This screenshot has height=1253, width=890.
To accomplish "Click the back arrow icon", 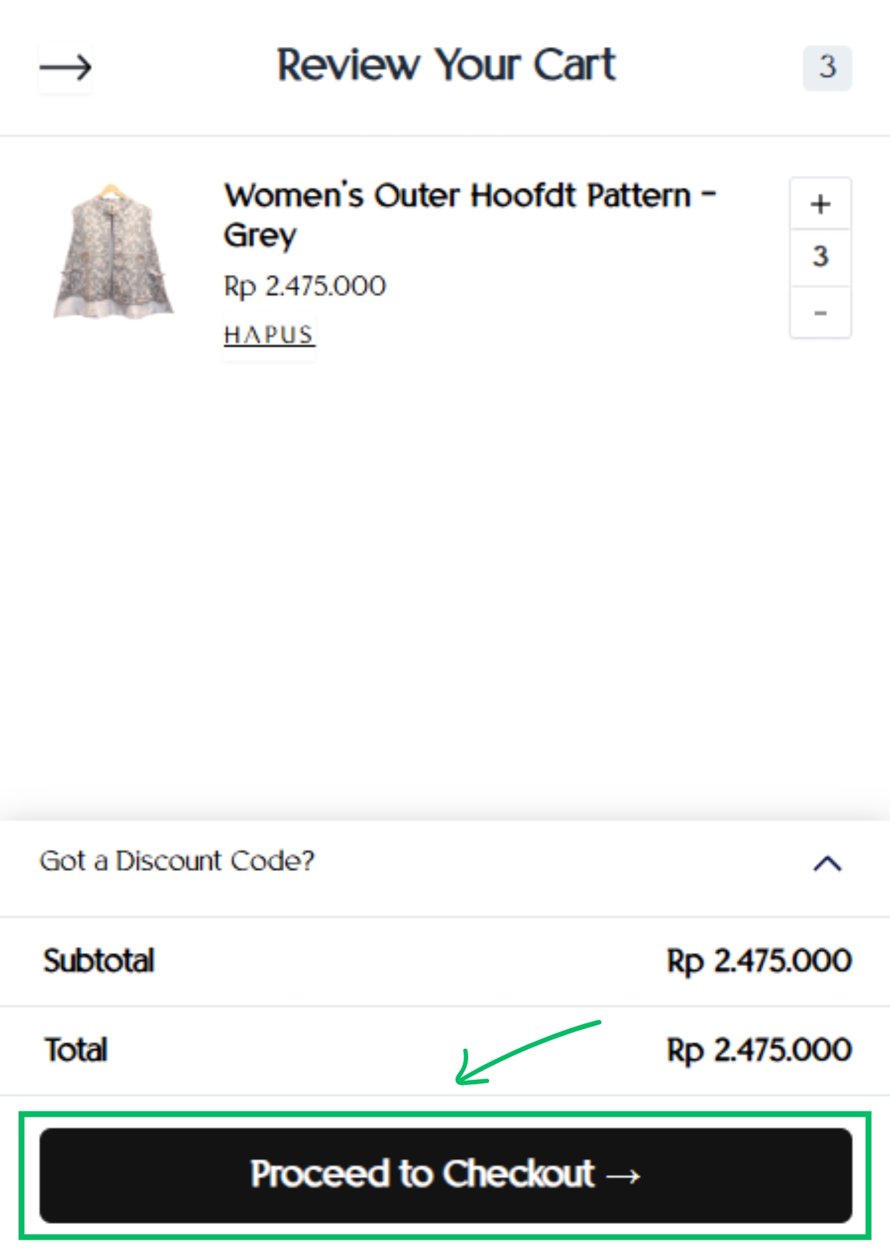I will tap(65, 67).
